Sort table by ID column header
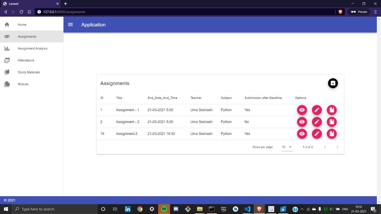The width and height of the screenshot is (381, 214). click(x=102, y=98)
